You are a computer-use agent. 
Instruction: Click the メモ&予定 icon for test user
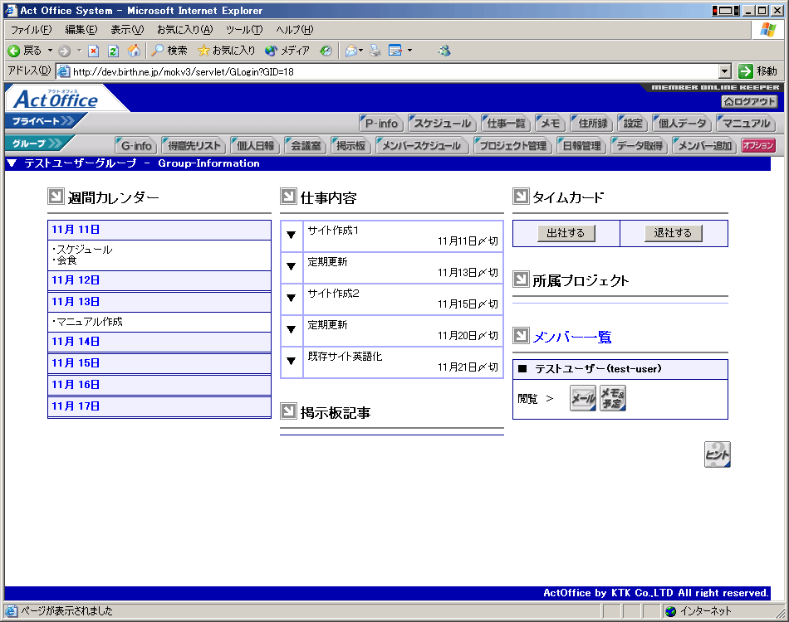pyautogui.click(x=613, y=399)
